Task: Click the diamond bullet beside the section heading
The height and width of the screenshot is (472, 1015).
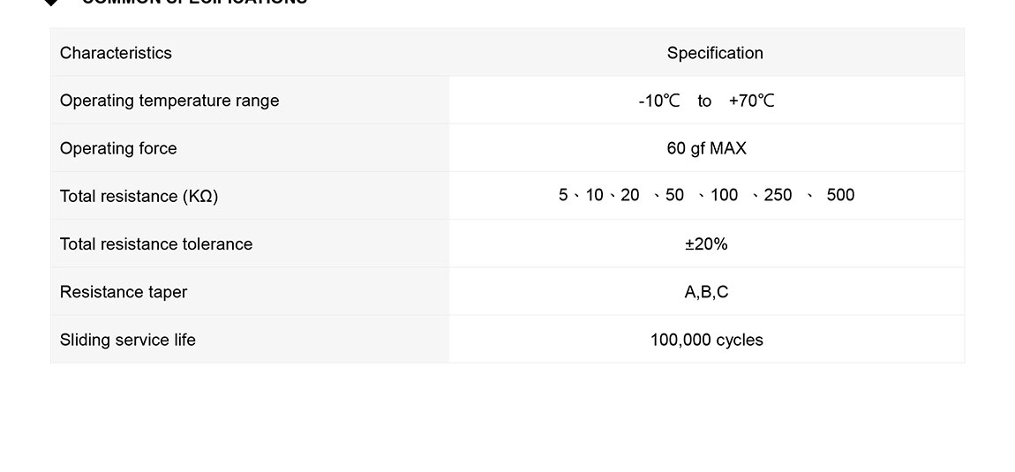Action: 52,3
